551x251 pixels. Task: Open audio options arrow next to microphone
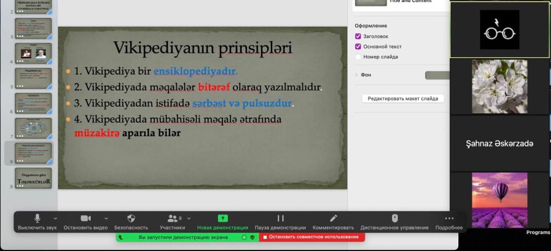tap(55, 218)
